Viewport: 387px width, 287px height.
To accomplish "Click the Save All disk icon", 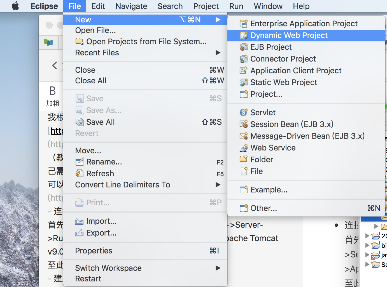I will pos(80,122).
